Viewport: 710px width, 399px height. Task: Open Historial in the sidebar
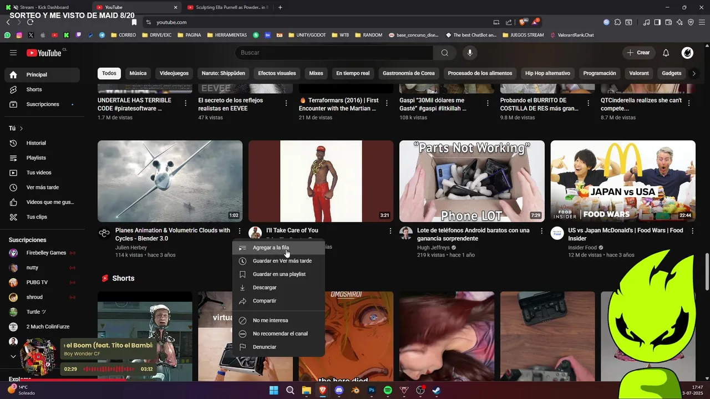coord(42,143)
